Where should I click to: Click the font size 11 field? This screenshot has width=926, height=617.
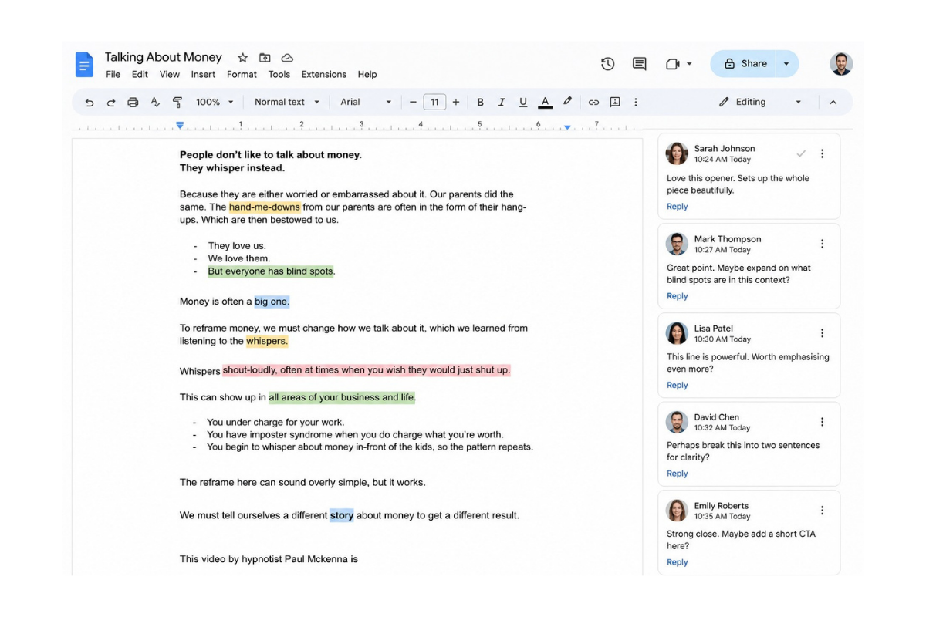coord(434,102)
